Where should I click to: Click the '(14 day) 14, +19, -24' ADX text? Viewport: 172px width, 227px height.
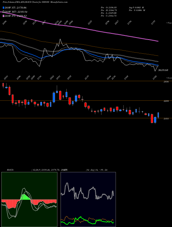(x=96, y=170)
